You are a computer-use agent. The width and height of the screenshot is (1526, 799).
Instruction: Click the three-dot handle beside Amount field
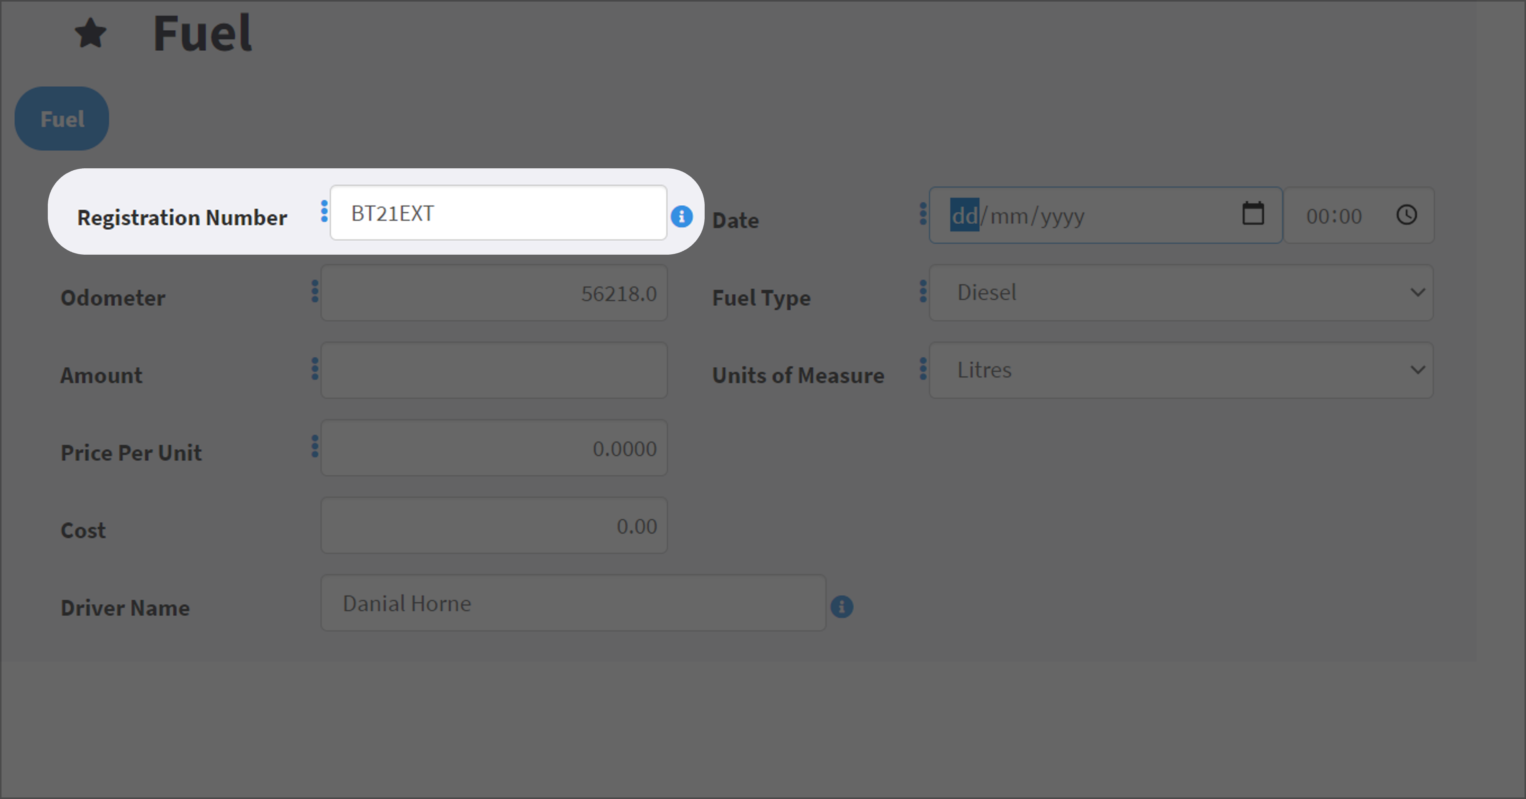click(315, 369)
